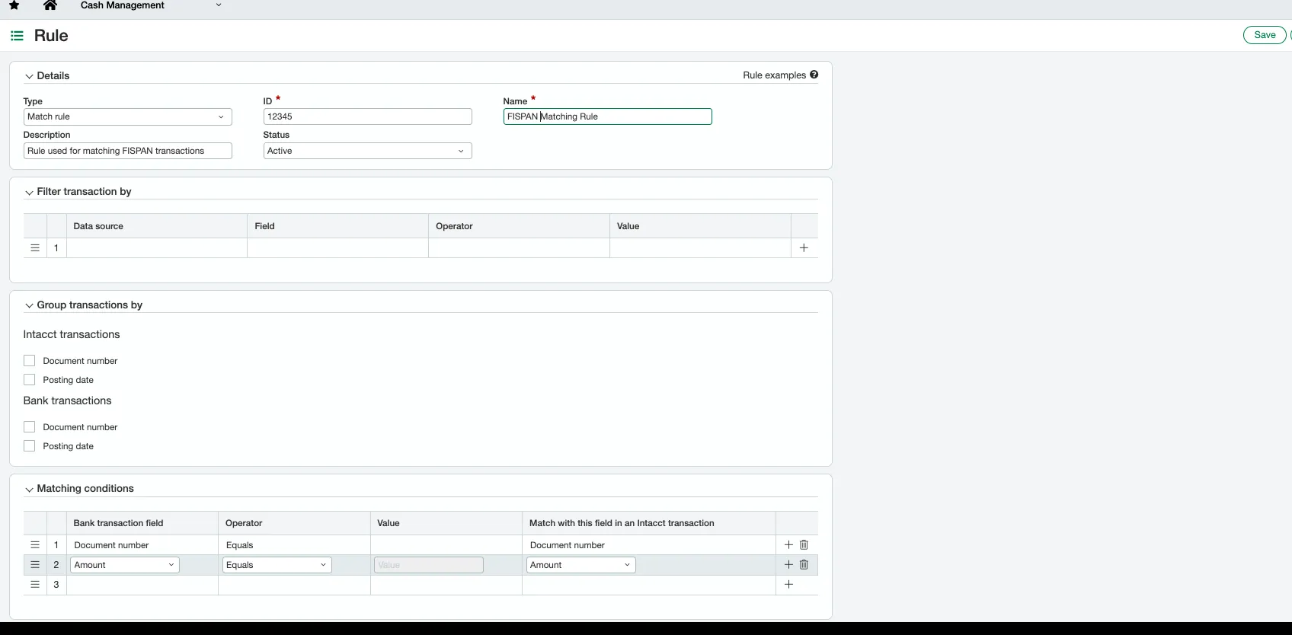Collapse the Details section
Viewport: 1292px width, 635px height.
pyautogui.click(x=29, y=76)
